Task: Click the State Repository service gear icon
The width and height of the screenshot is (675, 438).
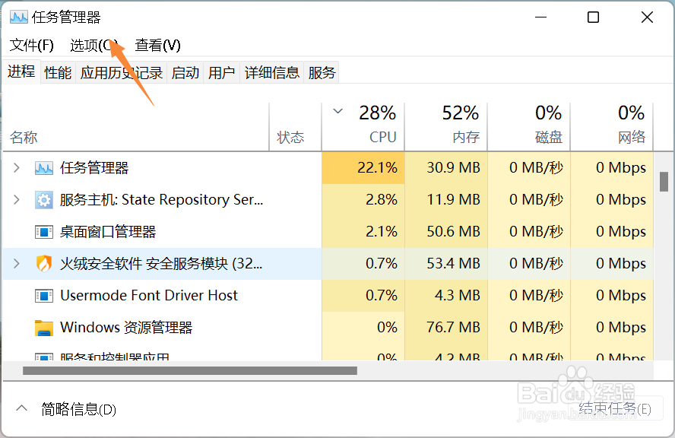Action: (44, 200)
